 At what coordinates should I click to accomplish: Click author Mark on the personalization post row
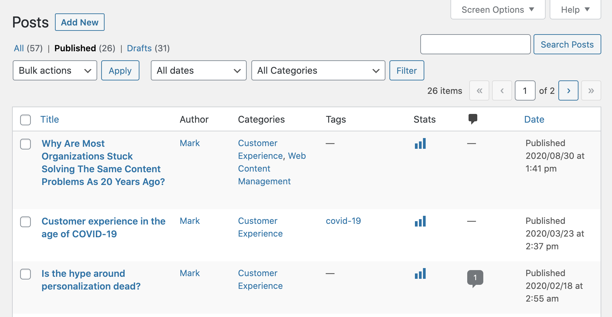coord(190,273)
